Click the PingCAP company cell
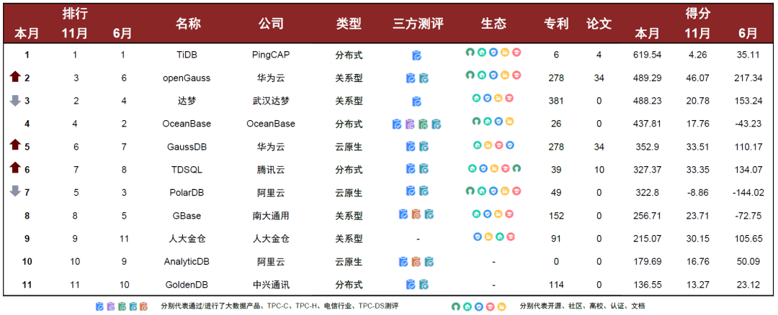The image size is (778, 315). click(x=270, y=55)
